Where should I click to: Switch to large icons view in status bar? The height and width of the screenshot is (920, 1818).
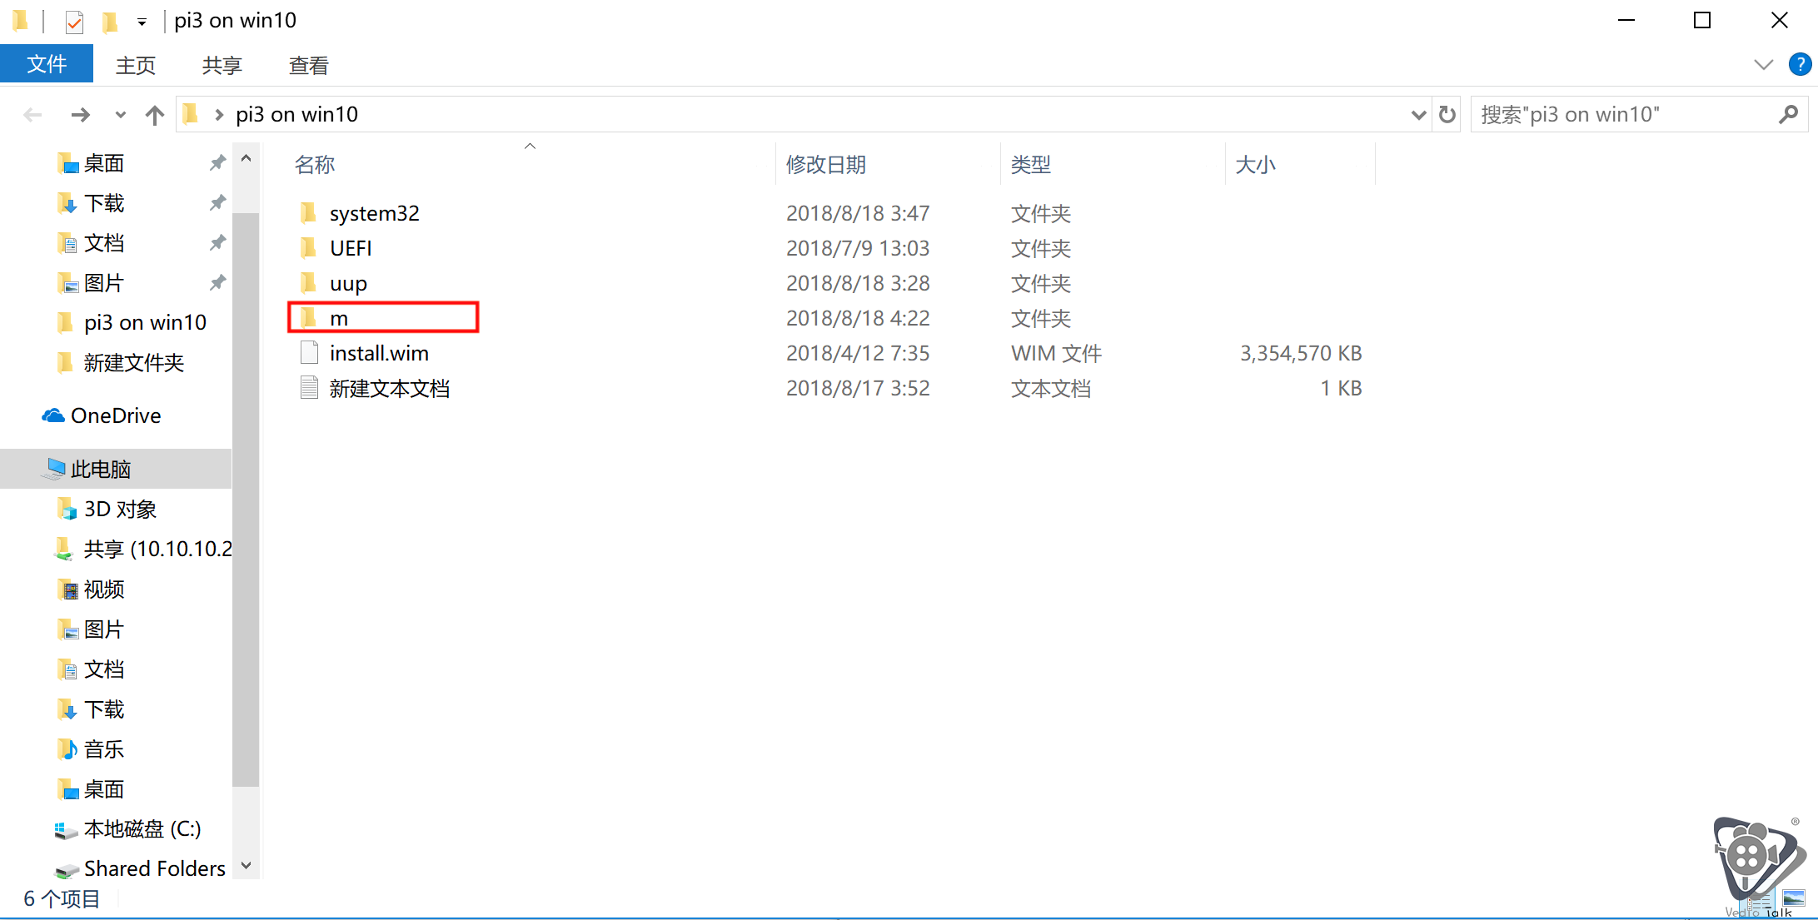1793,899
